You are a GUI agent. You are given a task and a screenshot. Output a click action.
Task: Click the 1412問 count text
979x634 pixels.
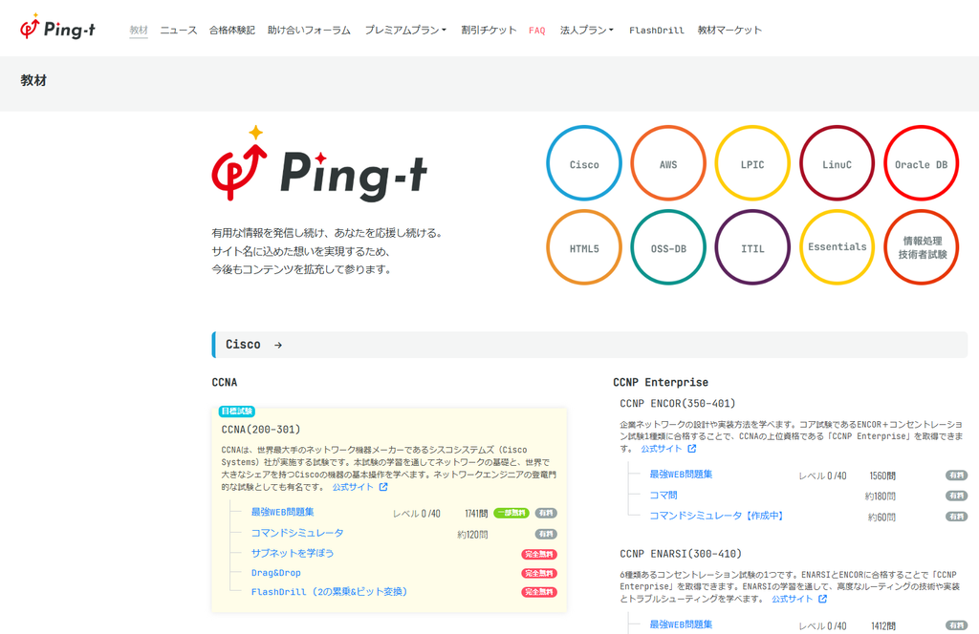click(883, 626)
